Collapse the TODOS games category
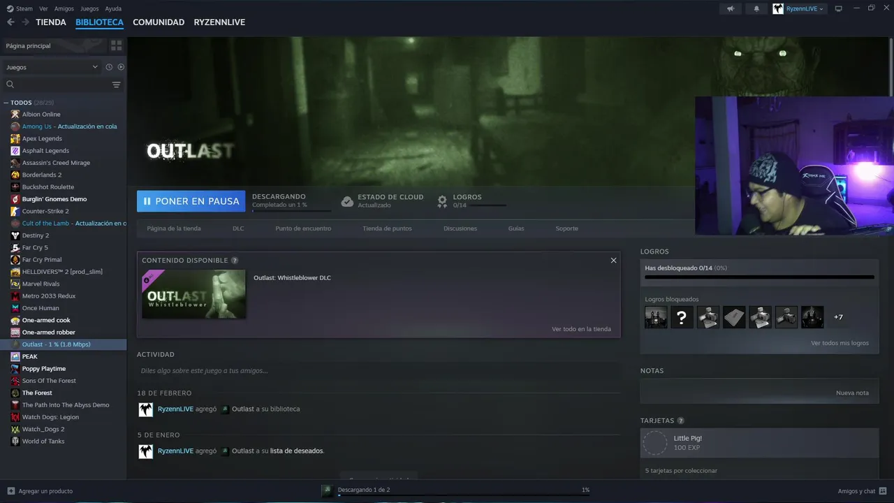 [6, 103]
